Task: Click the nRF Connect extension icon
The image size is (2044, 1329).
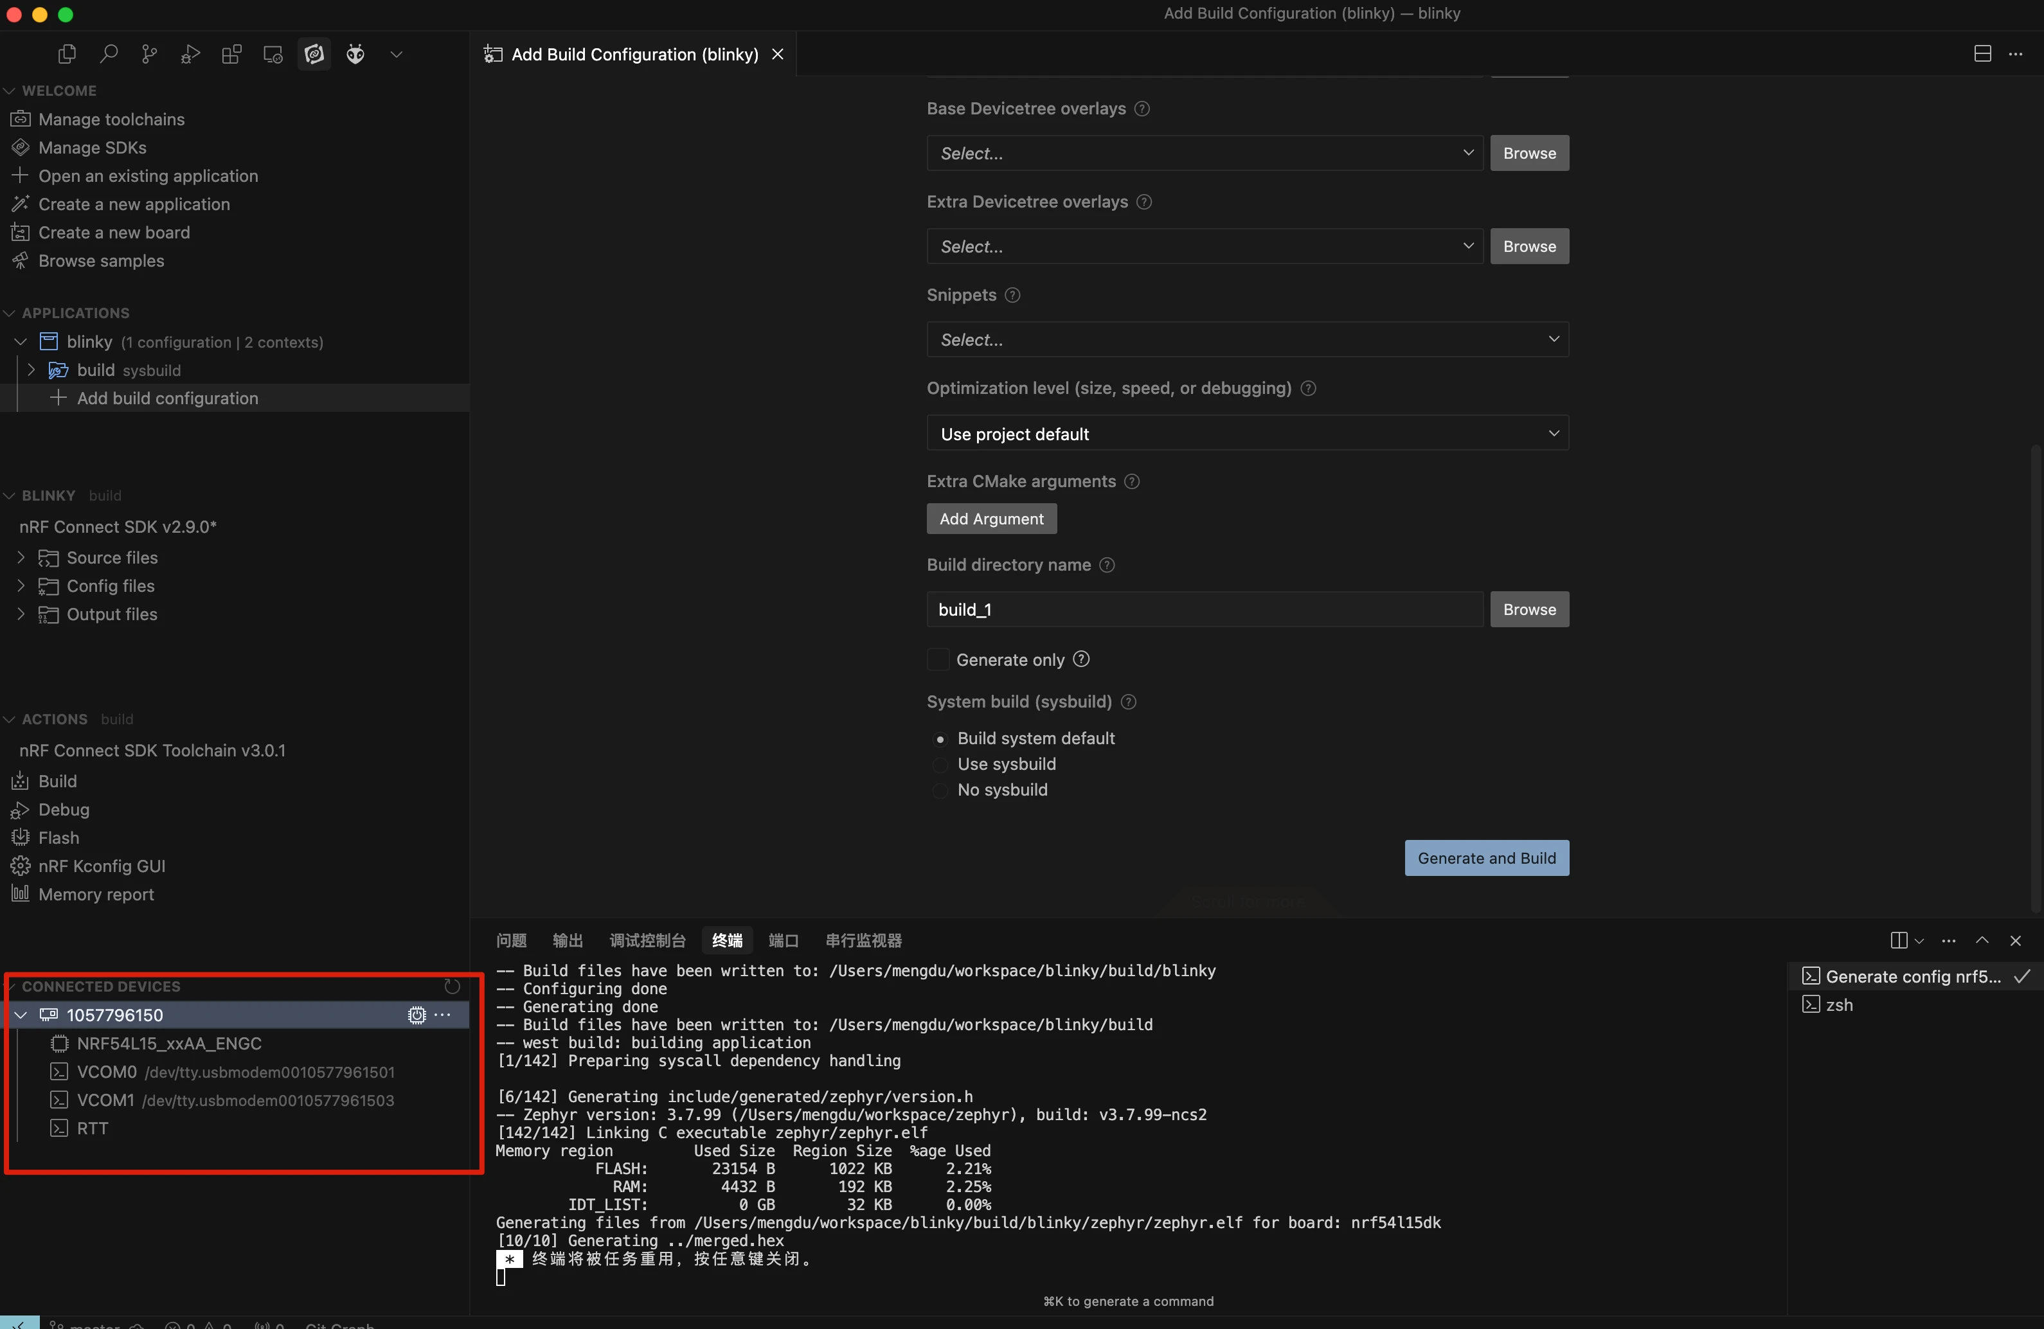Action: click(314, 54)
